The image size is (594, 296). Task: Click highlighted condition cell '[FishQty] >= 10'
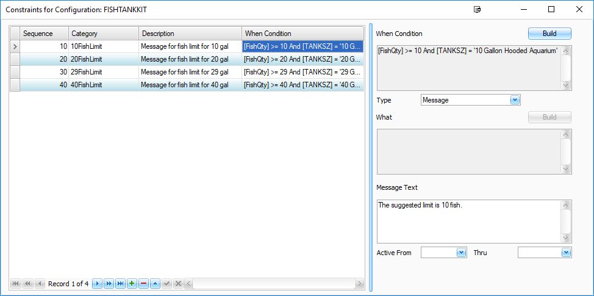coord(302,46)
